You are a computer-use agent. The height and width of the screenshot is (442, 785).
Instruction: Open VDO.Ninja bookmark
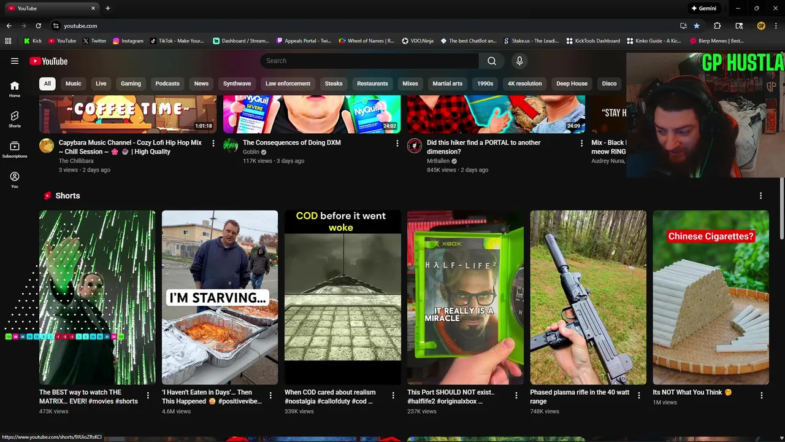pos(418,41)
